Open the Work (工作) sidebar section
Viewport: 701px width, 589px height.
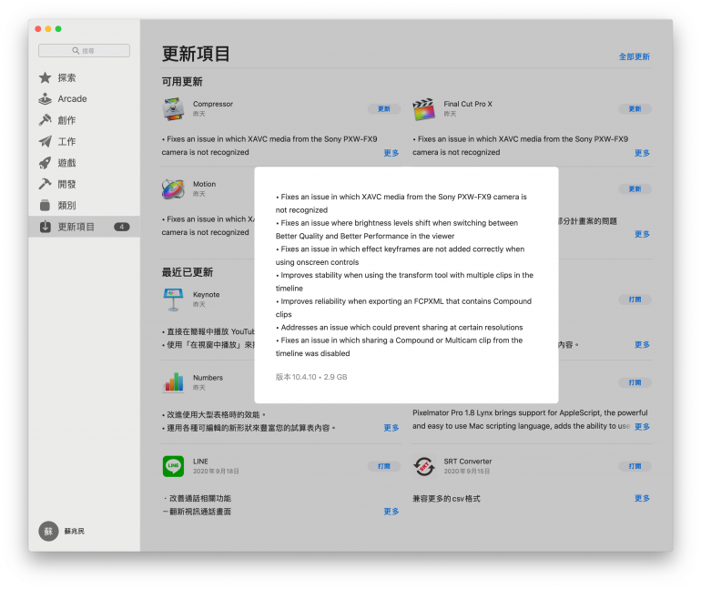(84, 142)
